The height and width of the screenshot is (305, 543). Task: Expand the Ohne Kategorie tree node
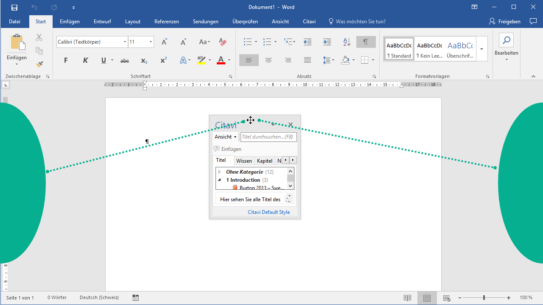coord(219,172)
